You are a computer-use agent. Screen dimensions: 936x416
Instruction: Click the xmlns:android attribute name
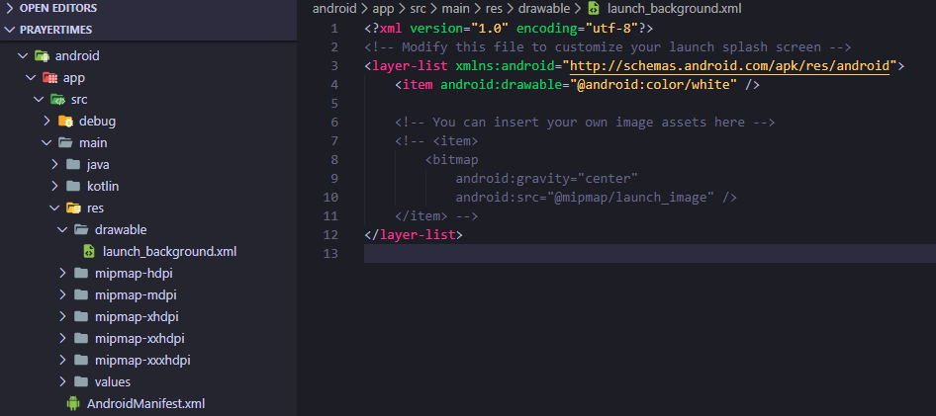coord(505,65)
